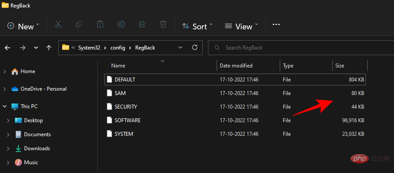Expand the Home tree node
This screenshot has width=394, height=173.
point(4,72)
